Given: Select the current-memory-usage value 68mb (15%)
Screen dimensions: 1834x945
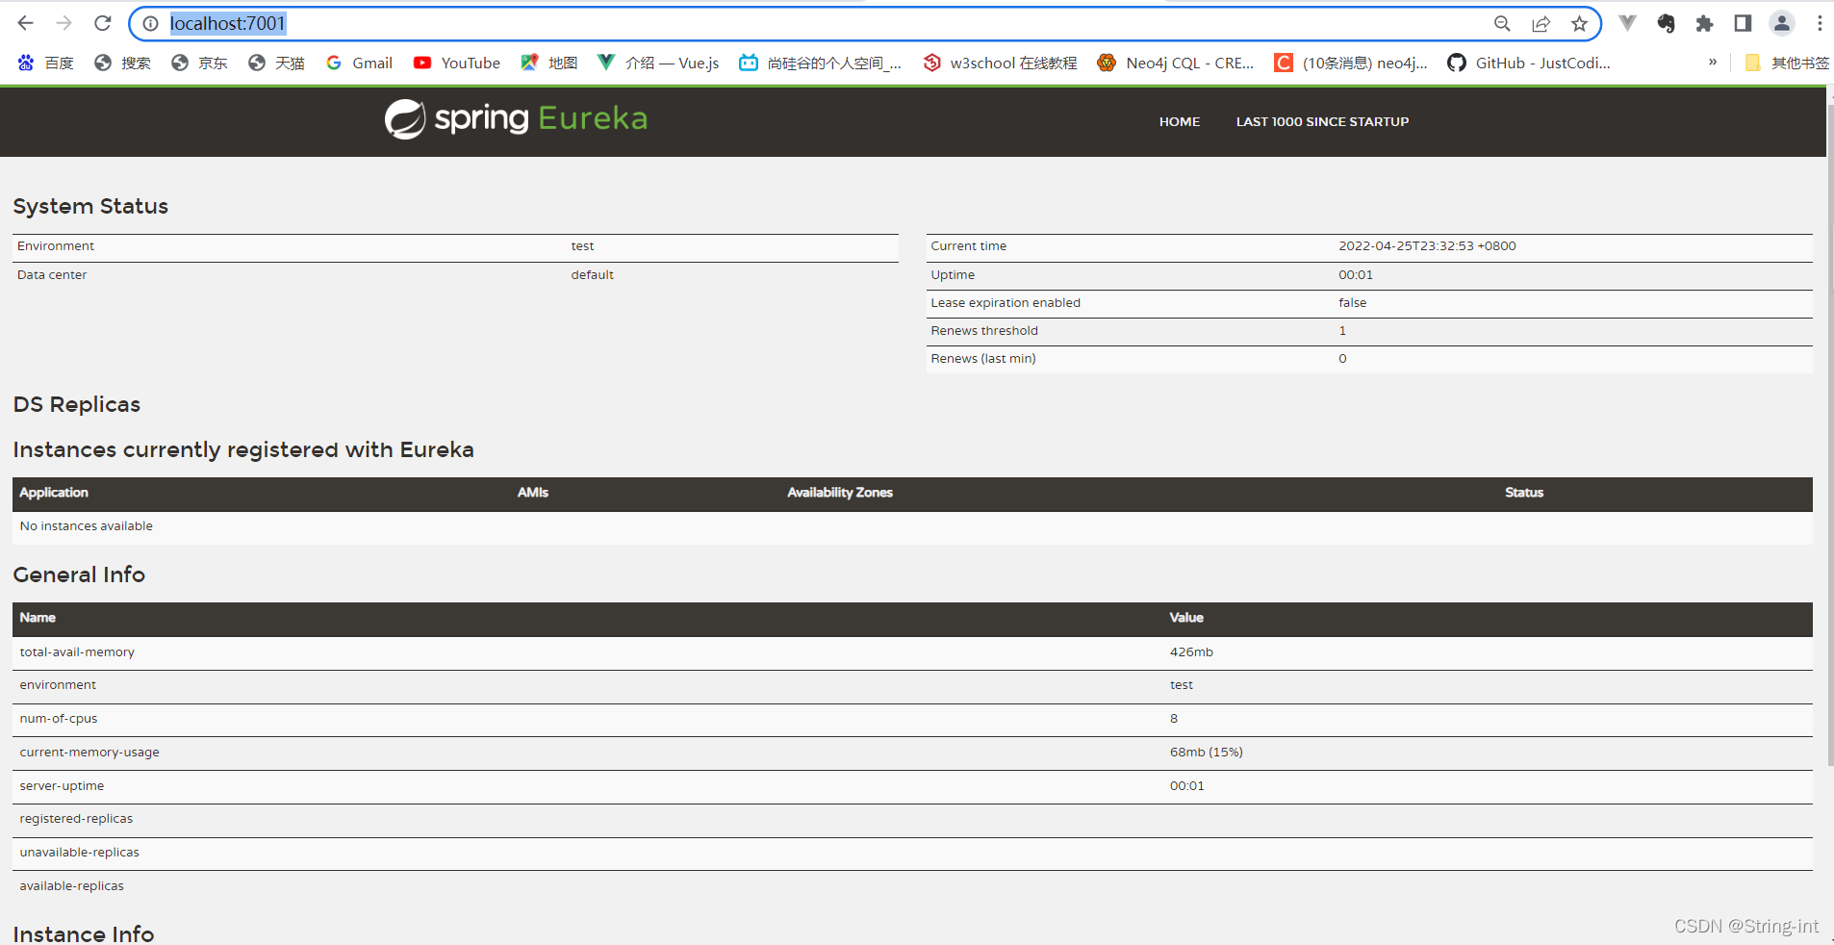Looking at the screenshot, I should click(1207, 753).
